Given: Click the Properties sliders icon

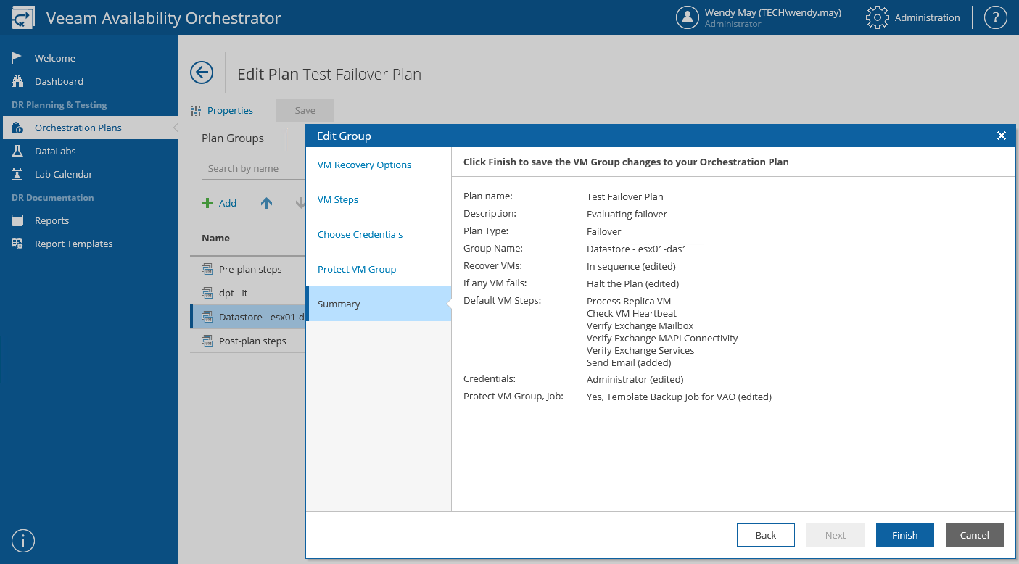Looking at the screenshot, I should [x=196, y=111].
